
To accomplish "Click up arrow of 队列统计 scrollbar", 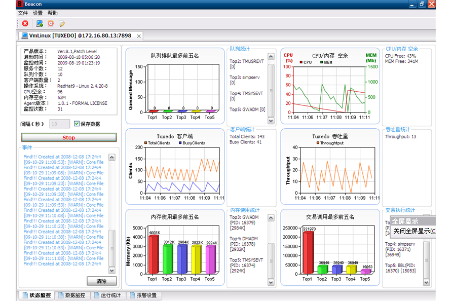I will [271, 56].
